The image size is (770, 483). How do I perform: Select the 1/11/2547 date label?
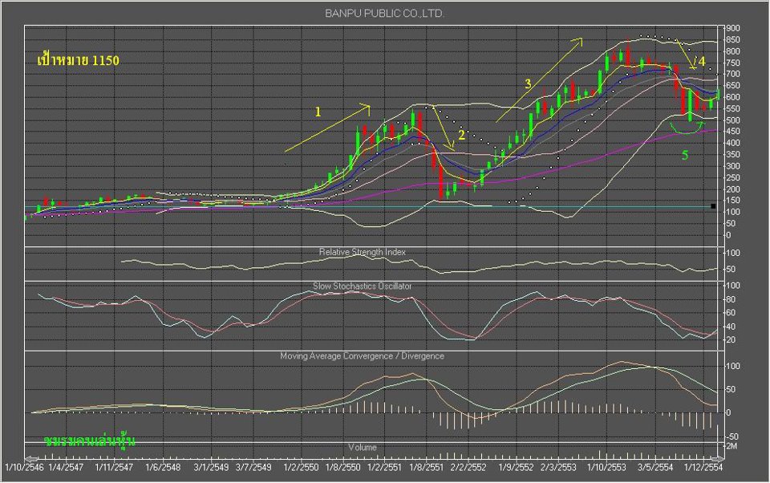(114, 467)
